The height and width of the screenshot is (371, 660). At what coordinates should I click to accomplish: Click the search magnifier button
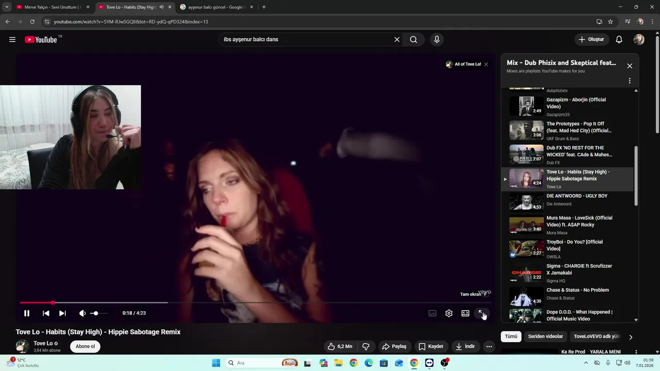point(414,39)
